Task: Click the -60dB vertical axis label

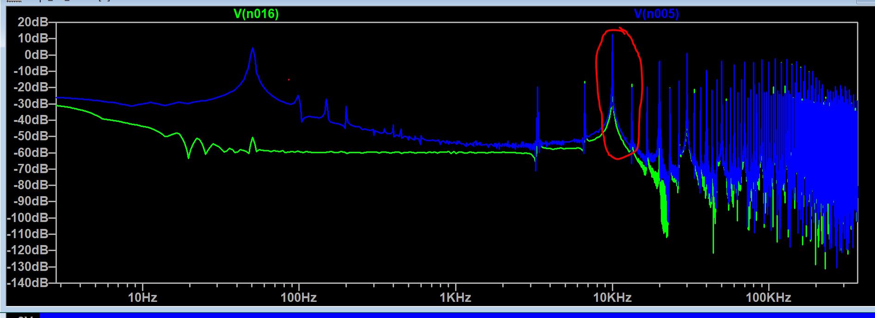Action: [31, 152]
